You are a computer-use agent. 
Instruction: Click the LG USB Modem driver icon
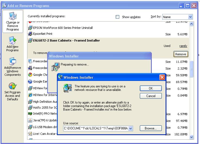click(x=30, y=127)
